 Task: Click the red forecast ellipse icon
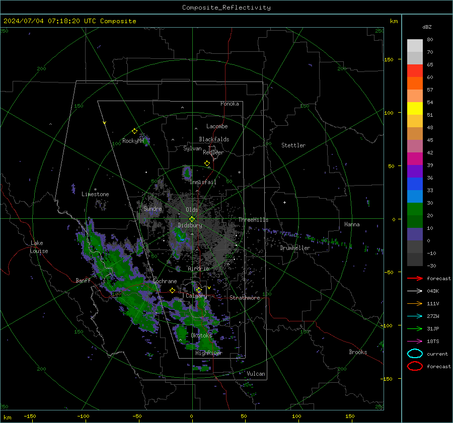(x=415, y=366)
